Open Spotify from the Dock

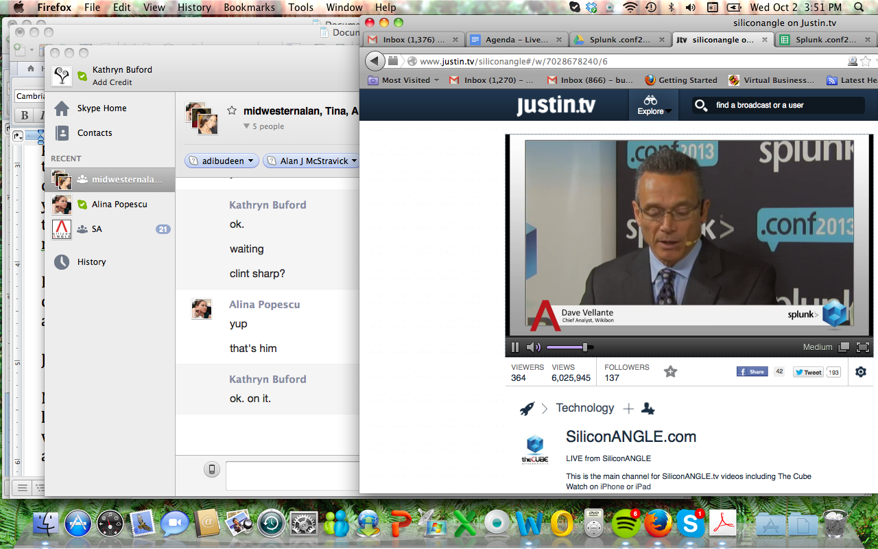(626, 524)
